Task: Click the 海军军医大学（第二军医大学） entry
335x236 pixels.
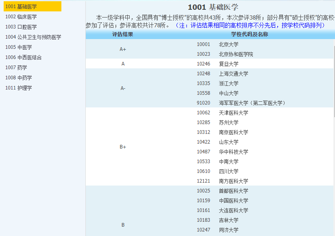Action: (x=252, y=103)
